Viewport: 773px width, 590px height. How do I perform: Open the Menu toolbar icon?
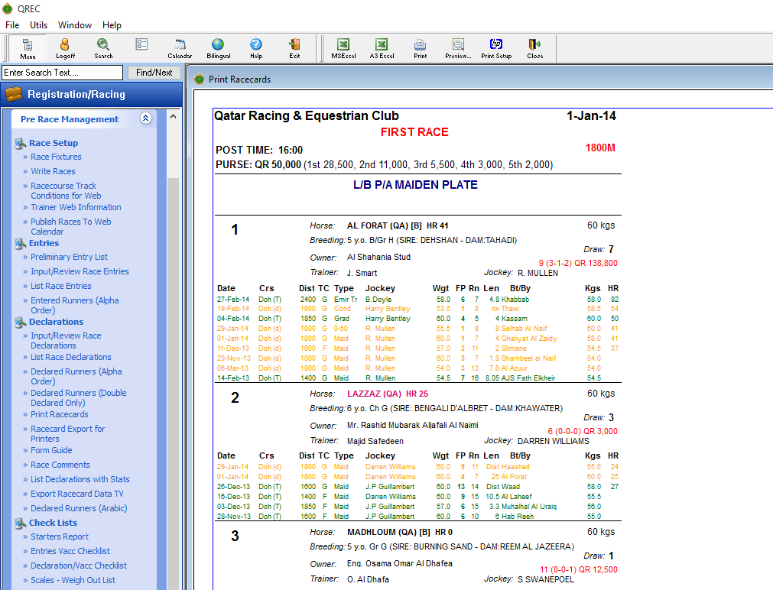[x=28, y=48]
